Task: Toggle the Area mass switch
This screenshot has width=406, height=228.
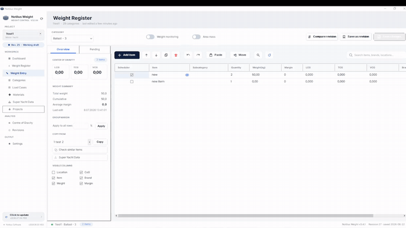Action: coord(196,36)
